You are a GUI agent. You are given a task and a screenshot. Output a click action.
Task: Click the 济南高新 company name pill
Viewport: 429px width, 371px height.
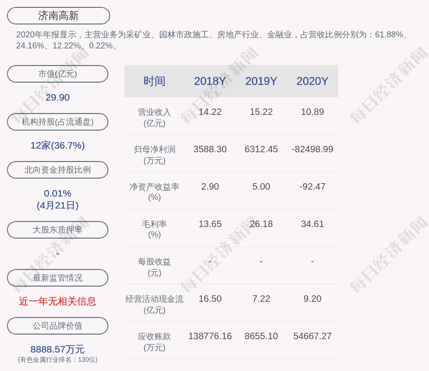click(58, 16)
